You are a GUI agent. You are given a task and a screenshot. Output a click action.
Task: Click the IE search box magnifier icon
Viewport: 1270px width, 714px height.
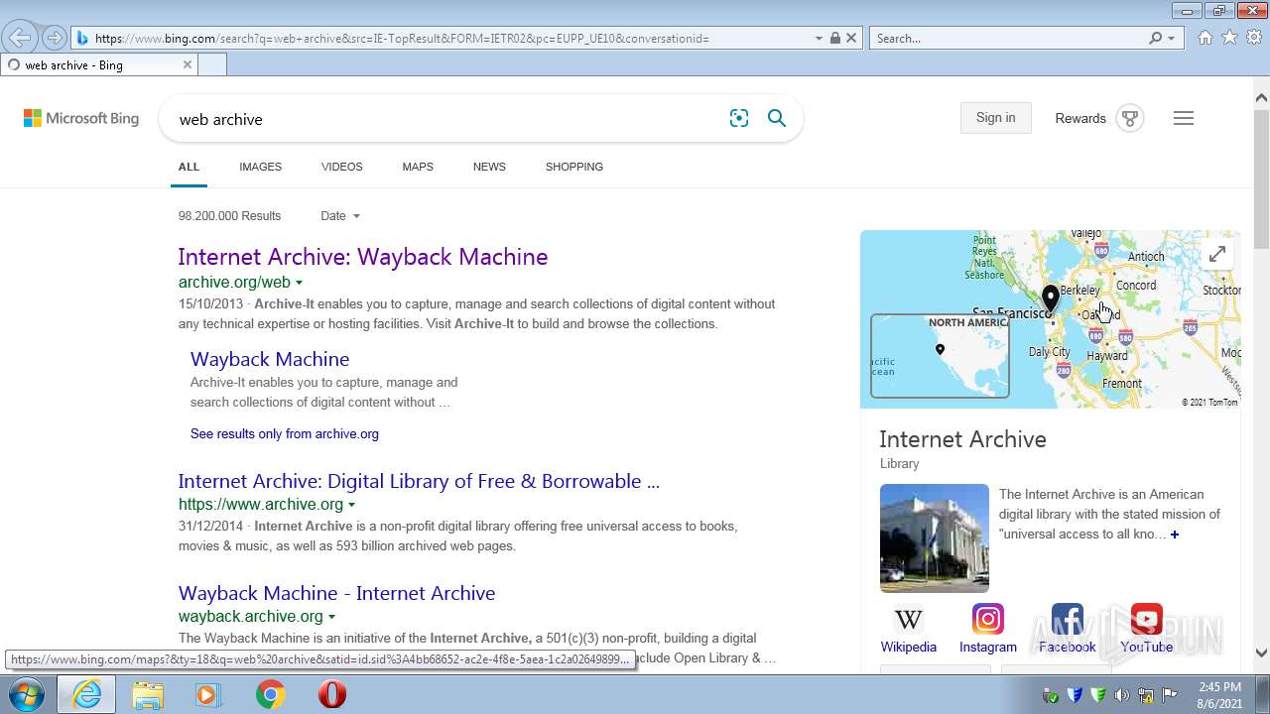[1155, 38]
